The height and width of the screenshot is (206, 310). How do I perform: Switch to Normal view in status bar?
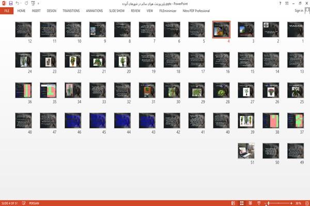(x=234, y=203)
